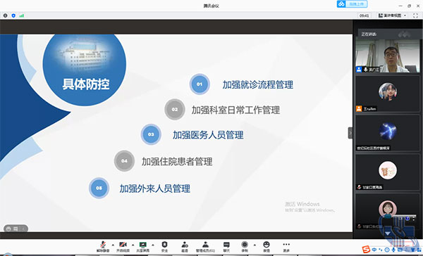Open the more options ellipsis menu
Viewport: 423px width, 256px height.
pyautogui.click(x=286, y=247)
